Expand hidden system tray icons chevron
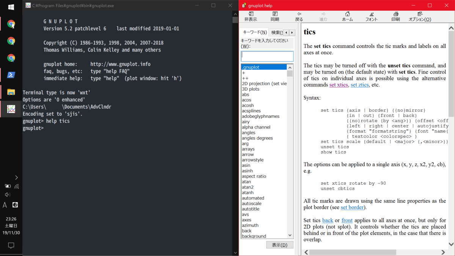 [16, 177]
